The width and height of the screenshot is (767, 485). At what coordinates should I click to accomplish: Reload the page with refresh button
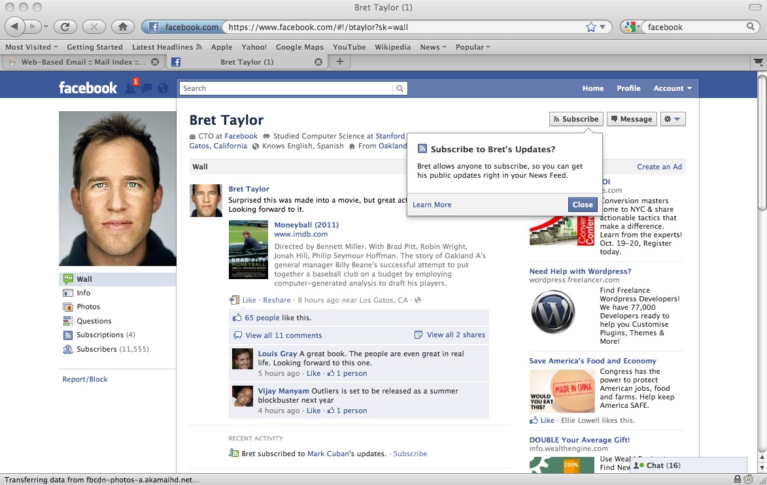point(65,27)
